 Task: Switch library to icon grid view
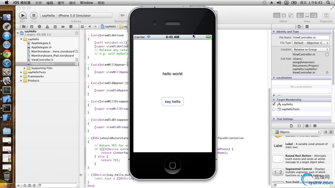(x=326, y=132)
